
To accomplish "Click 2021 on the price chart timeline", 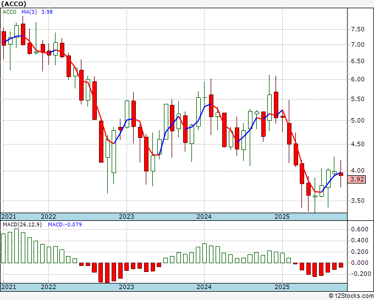I will [9, 216].
